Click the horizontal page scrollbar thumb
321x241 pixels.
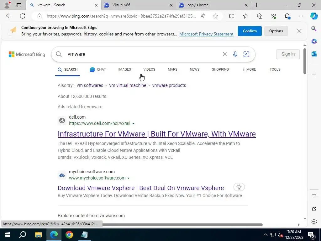[182, 225]
